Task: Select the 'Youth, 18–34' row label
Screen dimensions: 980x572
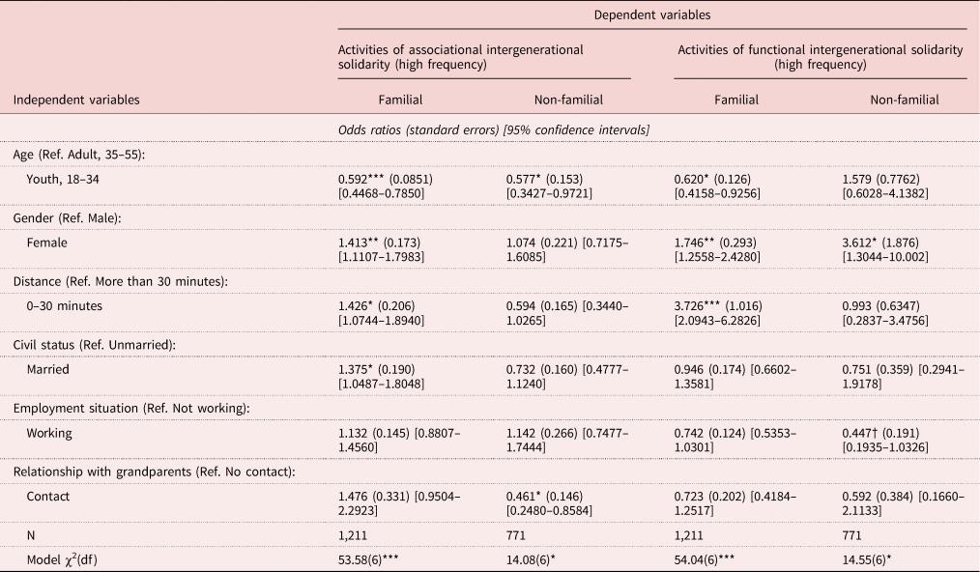Action: click(61, 179)
